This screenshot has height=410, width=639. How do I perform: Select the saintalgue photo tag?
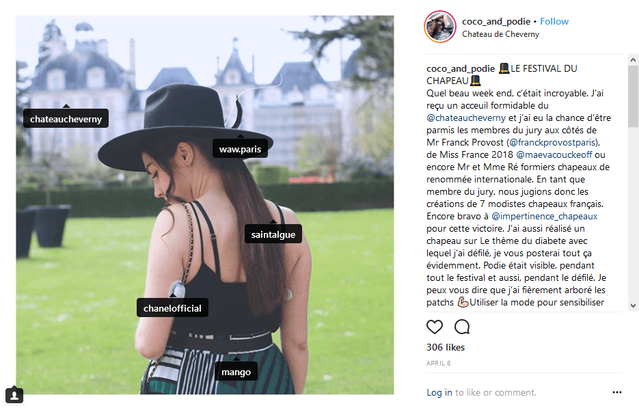click(273, 234)
